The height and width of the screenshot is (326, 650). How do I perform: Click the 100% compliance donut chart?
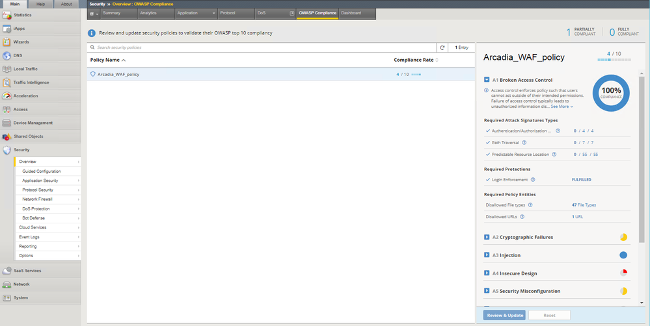tap(611, 94)
